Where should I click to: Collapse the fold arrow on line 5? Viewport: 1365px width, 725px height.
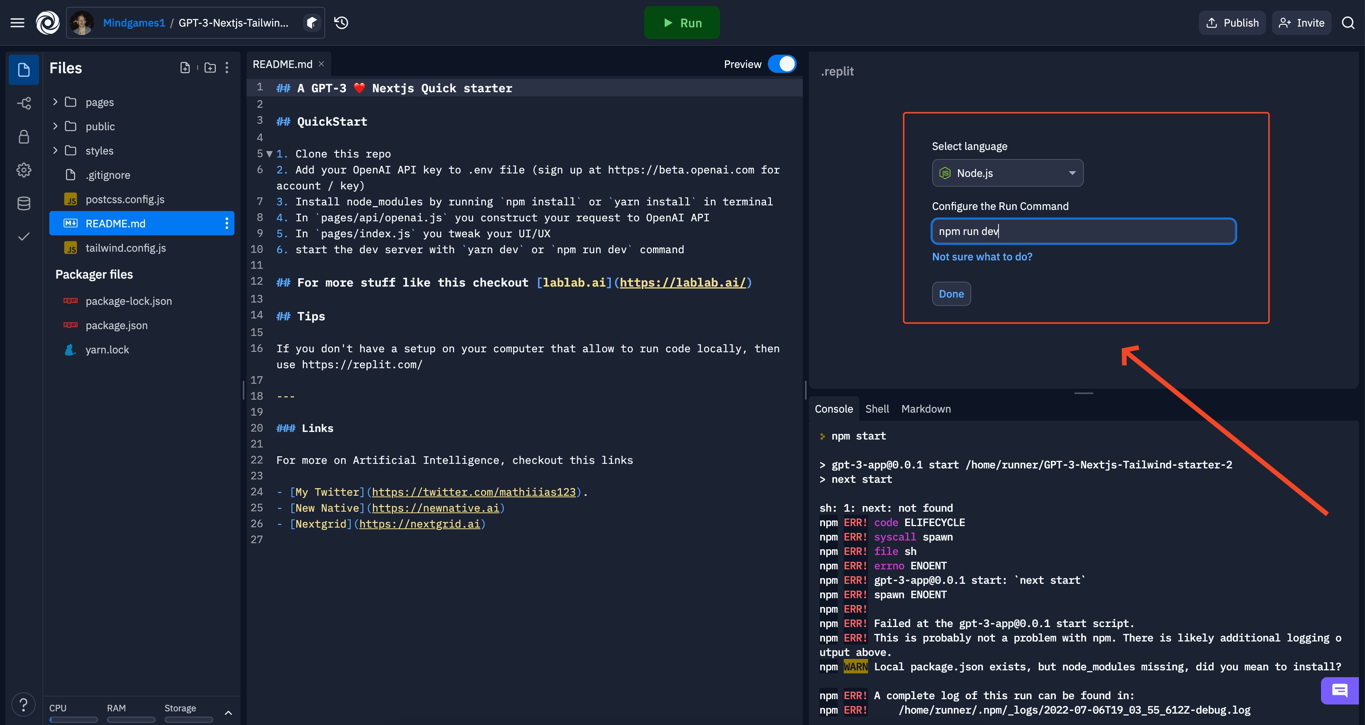click(270, 154)
